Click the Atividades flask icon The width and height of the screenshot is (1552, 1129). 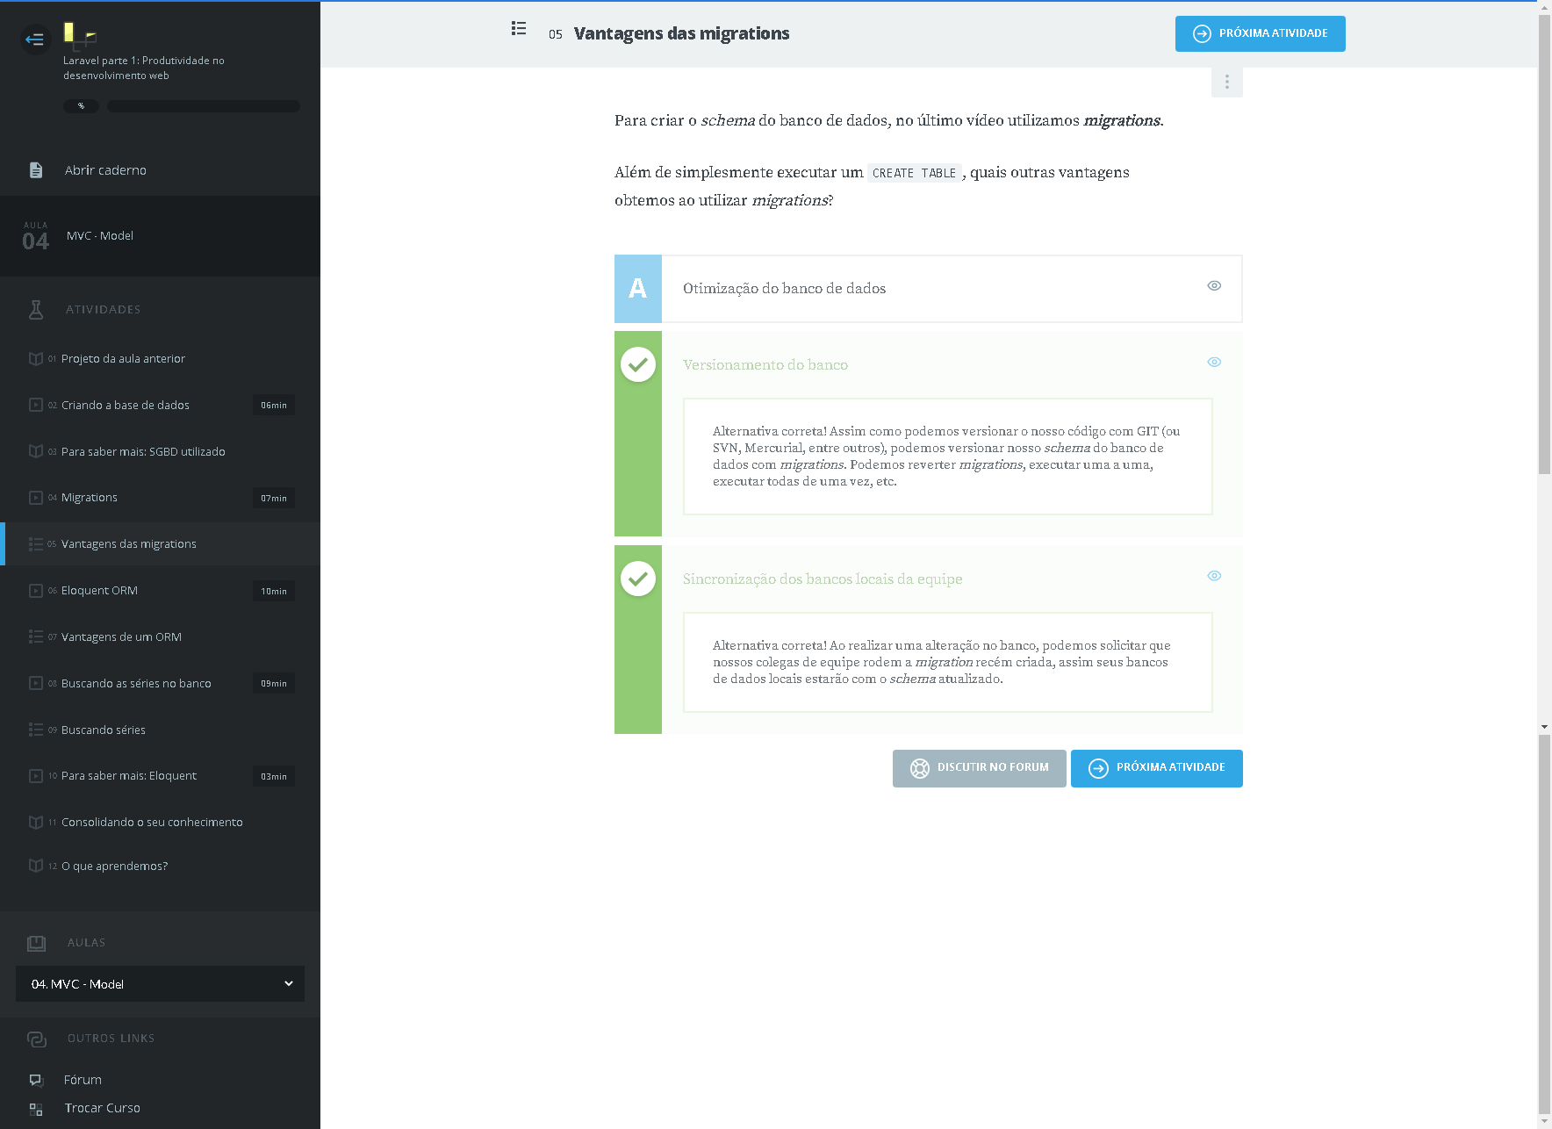point(36,309)
